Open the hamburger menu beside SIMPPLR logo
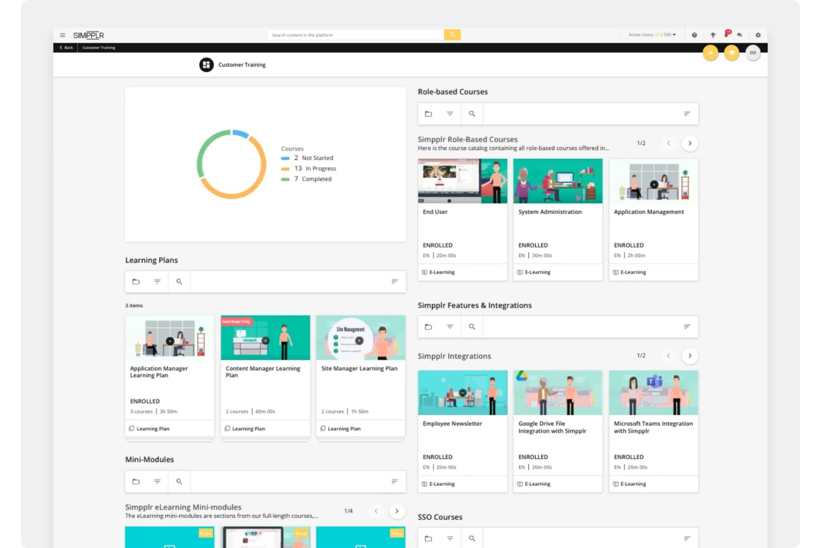The width and height of the screenshot is (821, 548). pyautogui.click(x=63, y=34)
